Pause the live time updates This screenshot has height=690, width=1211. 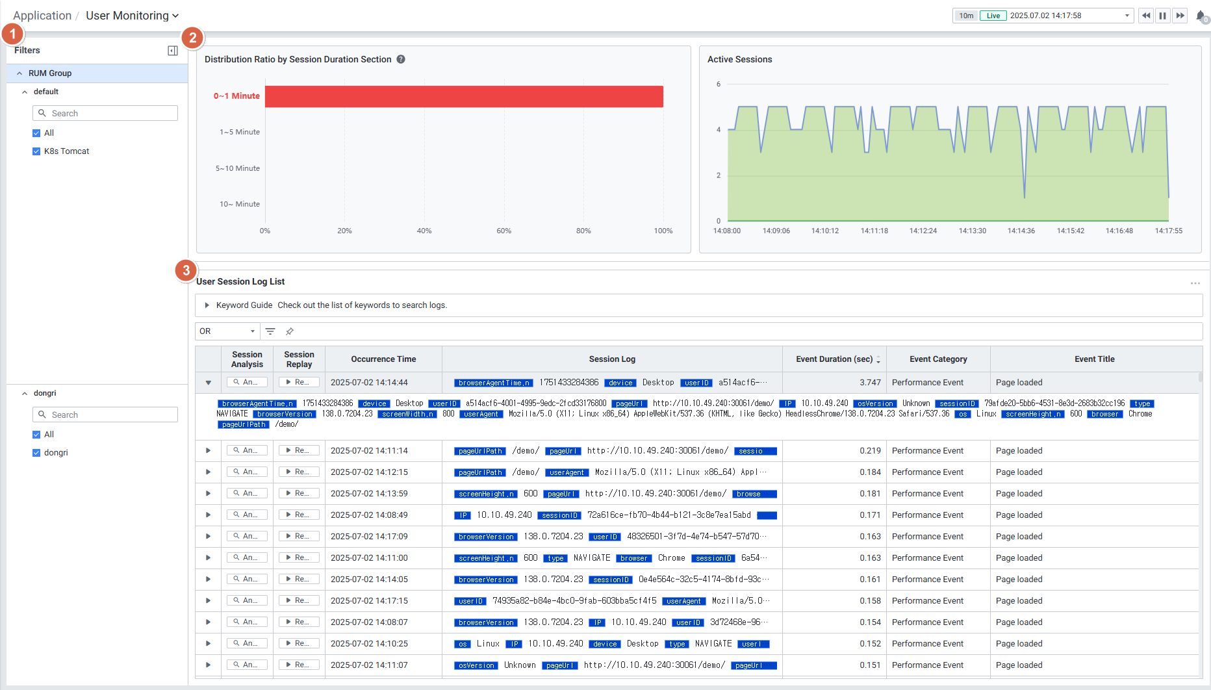(x=1163, y=16)
